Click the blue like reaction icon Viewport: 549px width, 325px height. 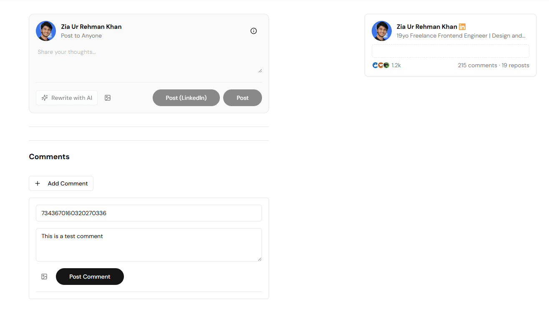click(375, 65)
